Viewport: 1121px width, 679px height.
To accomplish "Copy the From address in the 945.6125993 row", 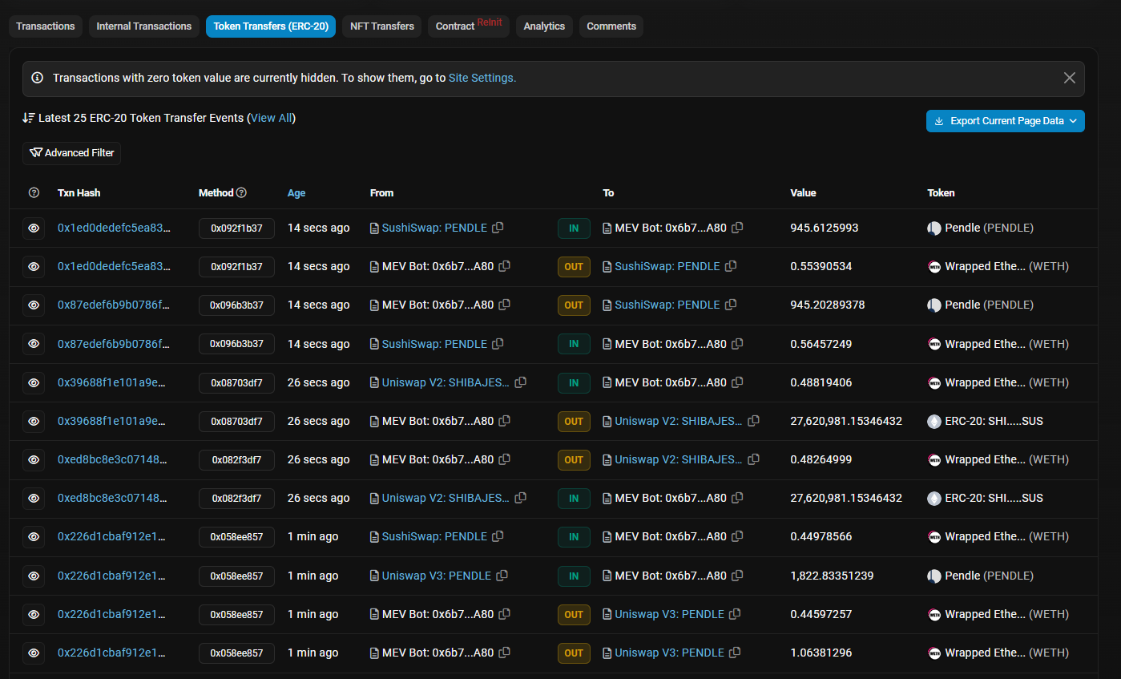I will pos(498,228).
